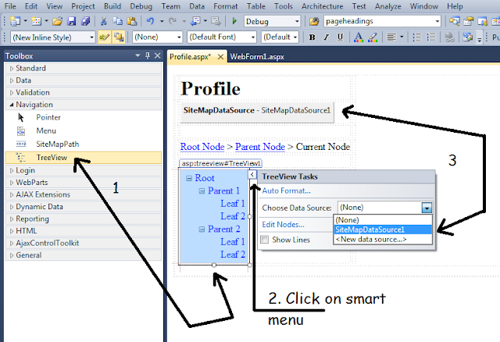Click the Redo arrow icon
Screen dimensions: 500x342
tap(173, 21)
